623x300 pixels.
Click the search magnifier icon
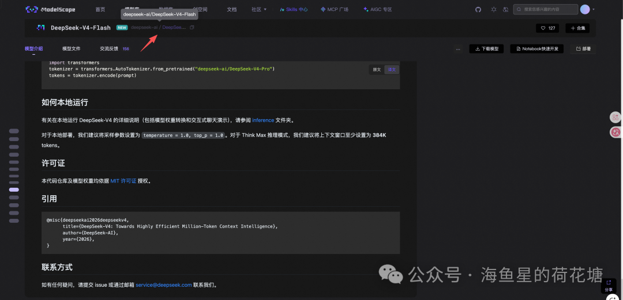click(x=519, y=10)
